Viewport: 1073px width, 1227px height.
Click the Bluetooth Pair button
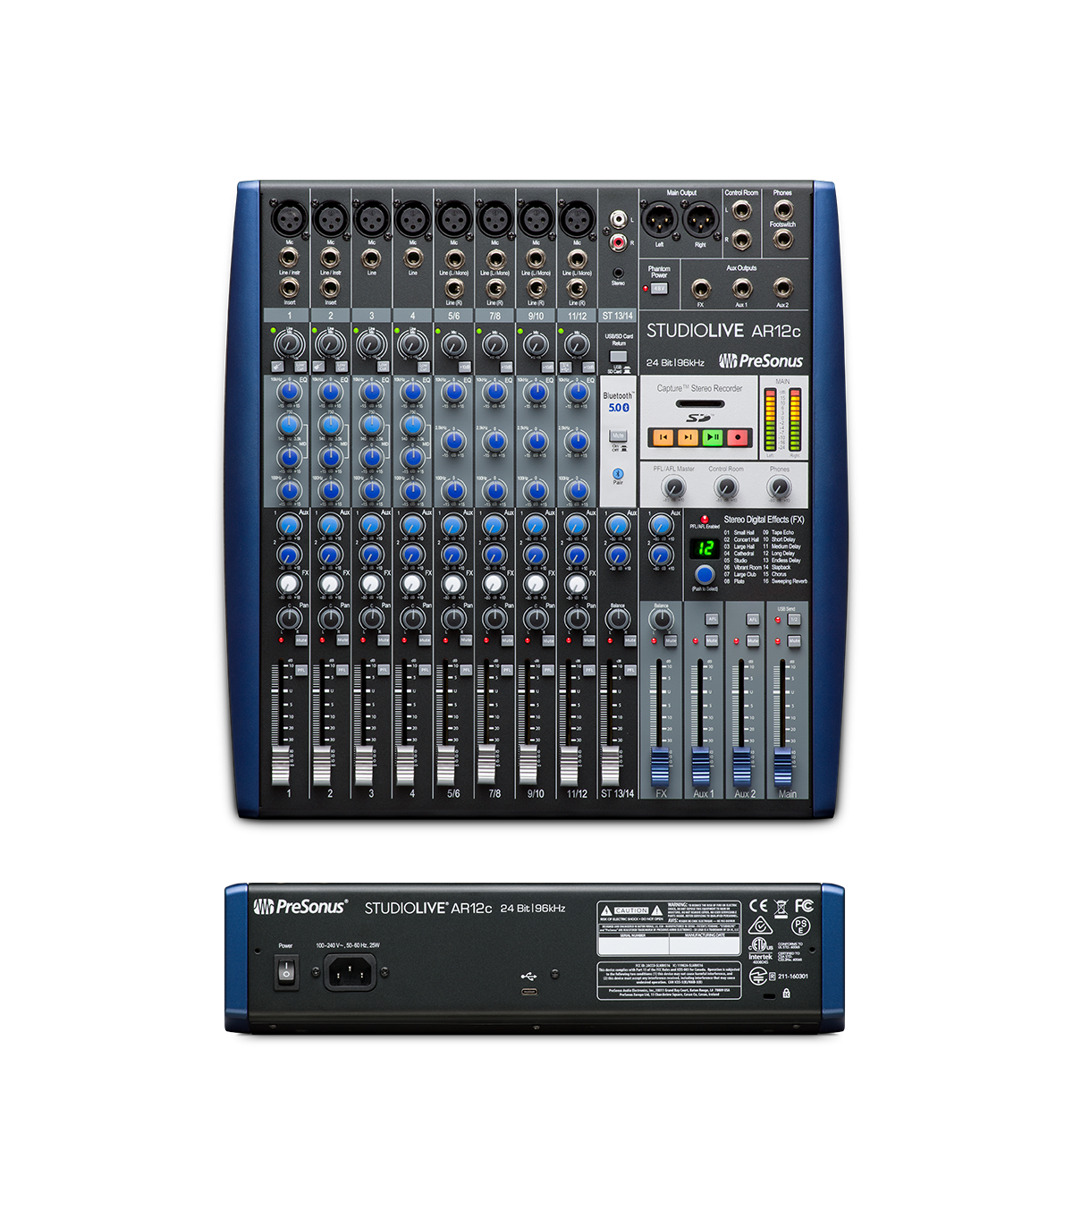tap(618, 473)
